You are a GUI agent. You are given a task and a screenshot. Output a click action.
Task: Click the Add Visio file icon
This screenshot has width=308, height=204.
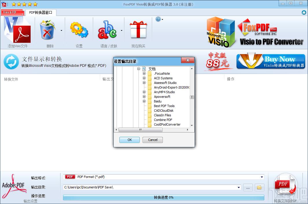coord(17,30)
